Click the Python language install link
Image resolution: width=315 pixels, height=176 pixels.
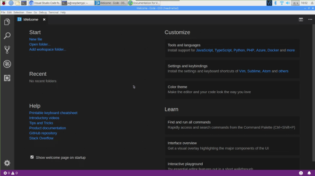(239, 50)
